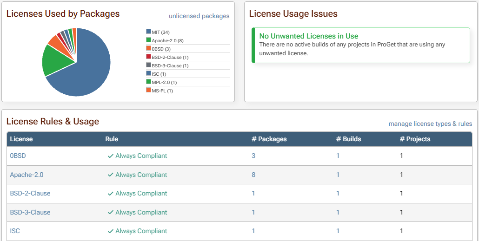Click the Rule column header
Viewport: 479px width, 241px height.
click(112, 139)
